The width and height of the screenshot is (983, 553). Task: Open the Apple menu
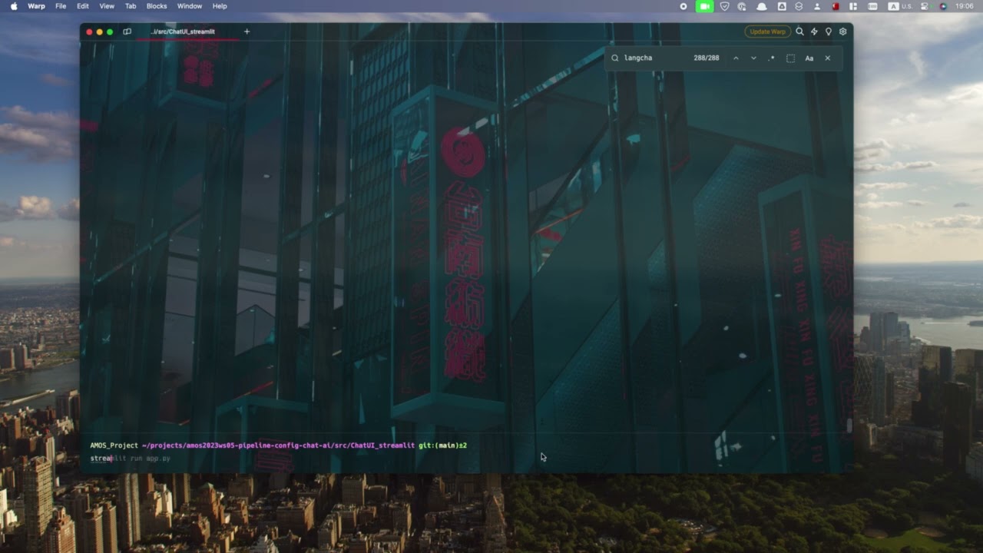[14, 6]
